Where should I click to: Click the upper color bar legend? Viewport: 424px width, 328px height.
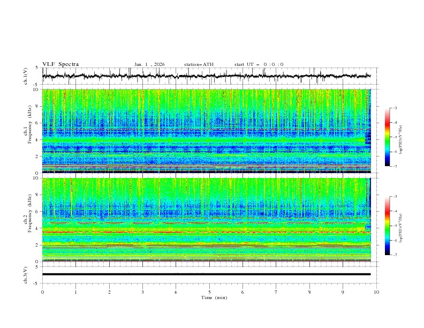388,137
